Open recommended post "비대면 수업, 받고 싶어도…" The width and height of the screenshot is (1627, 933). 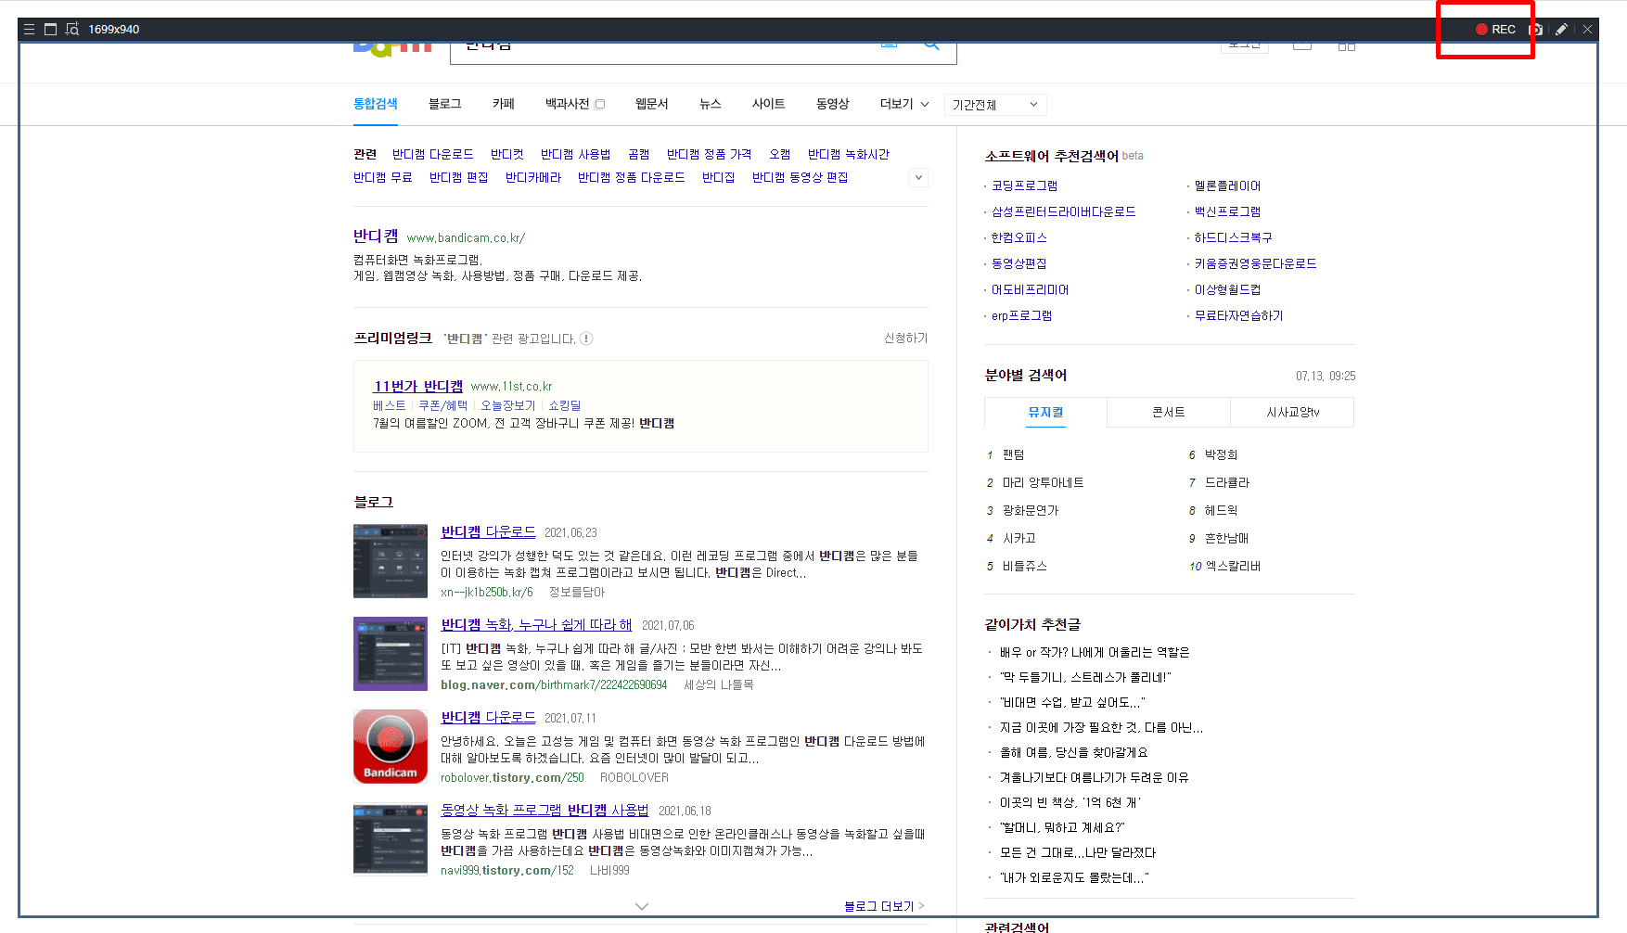tap(1072, 702)
